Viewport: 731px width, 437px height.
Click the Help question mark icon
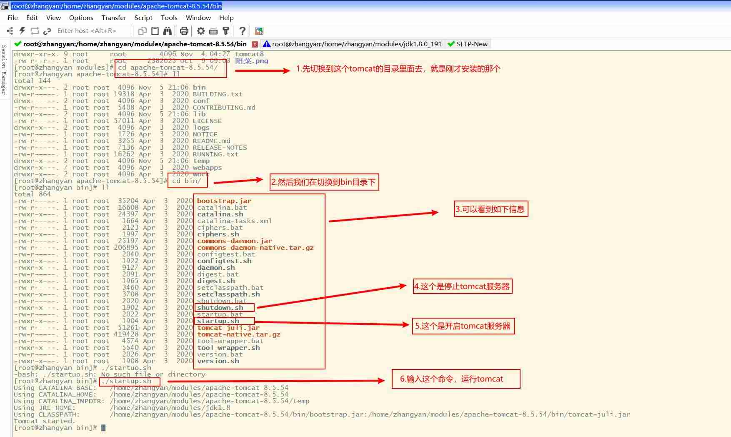coord(242,31)
